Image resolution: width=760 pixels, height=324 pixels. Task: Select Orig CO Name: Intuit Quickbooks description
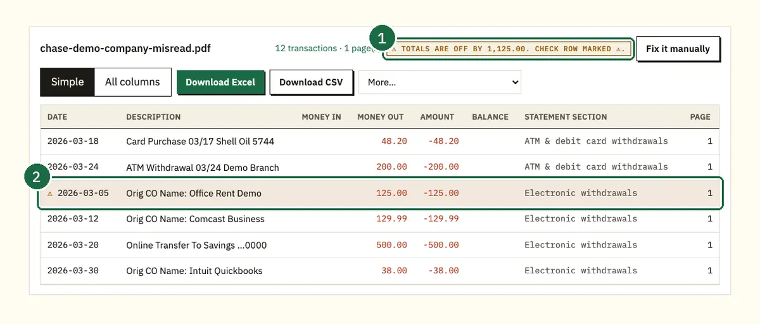click(194, 271)
